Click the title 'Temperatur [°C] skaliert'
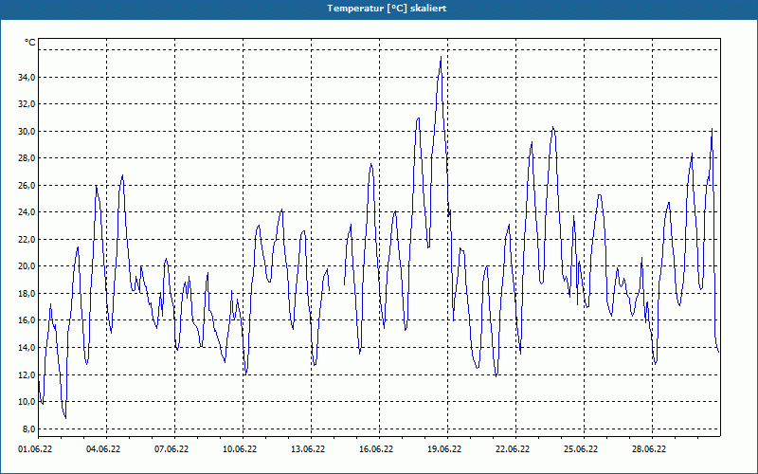758x474 pixels. (x=387, y=9)
